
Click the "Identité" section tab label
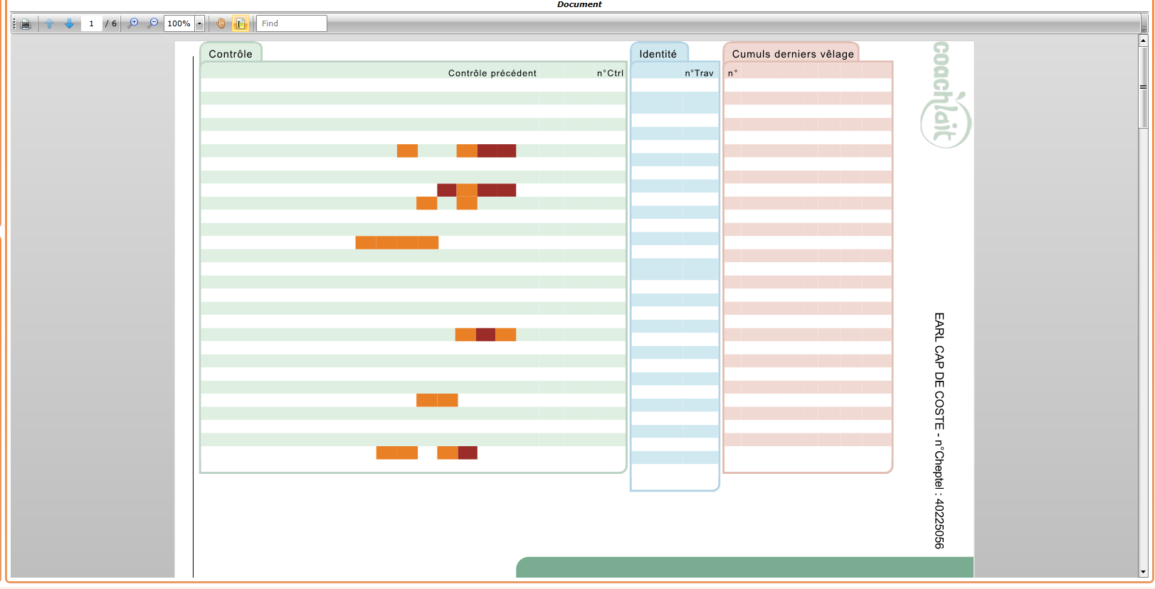[658, 54]
